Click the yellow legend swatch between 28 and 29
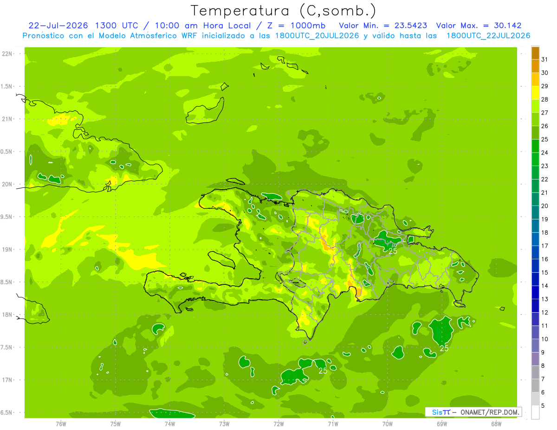Screen dimensions: 557x430 (x=535, y=93)
